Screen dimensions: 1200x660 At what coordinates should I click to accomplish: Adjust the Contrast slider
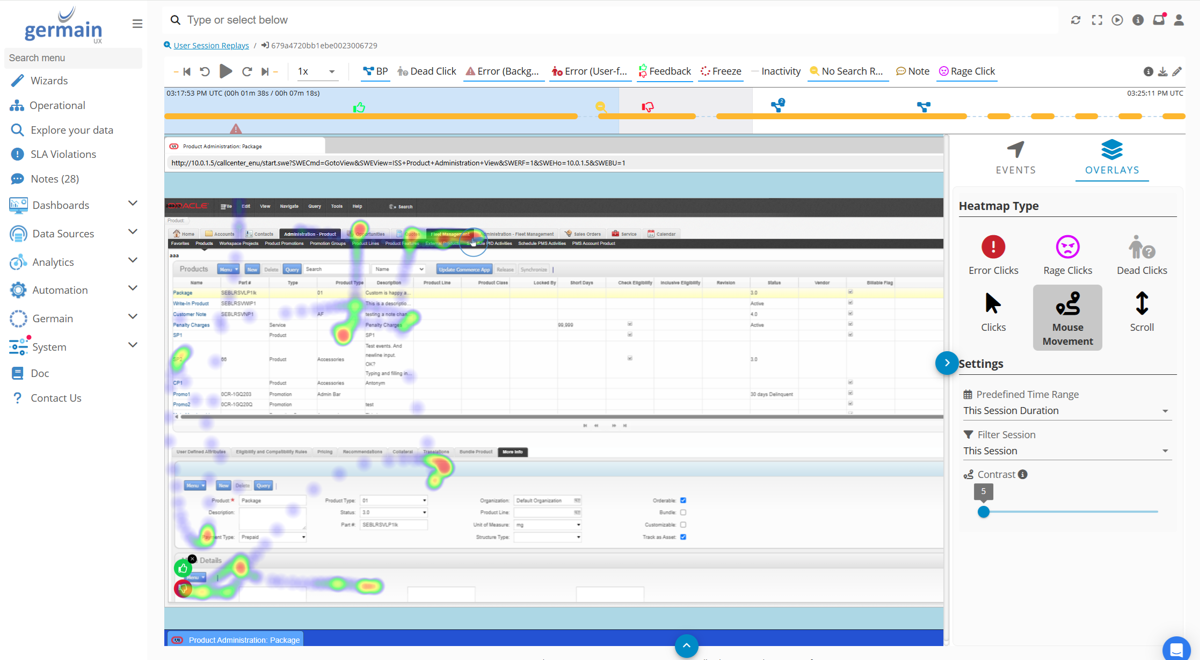click(984, 512)
